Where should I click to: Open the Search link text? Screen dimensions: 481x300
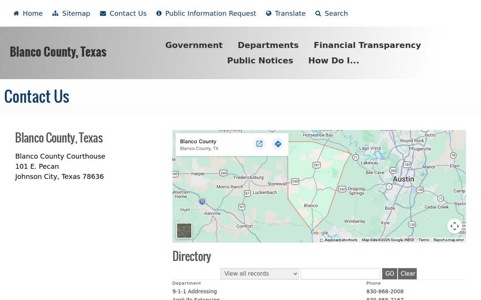click(336, 13)
